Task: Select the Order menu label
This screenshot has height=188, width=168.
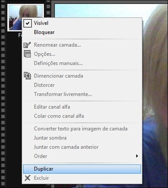Action: click(x=40, y=156)
